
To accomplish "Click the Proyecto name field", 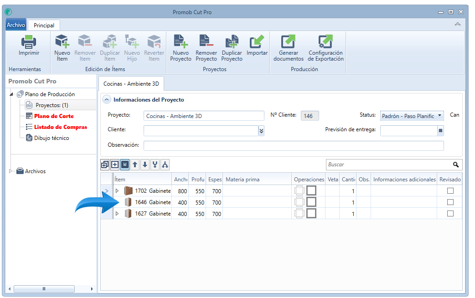I will [204, 116].
